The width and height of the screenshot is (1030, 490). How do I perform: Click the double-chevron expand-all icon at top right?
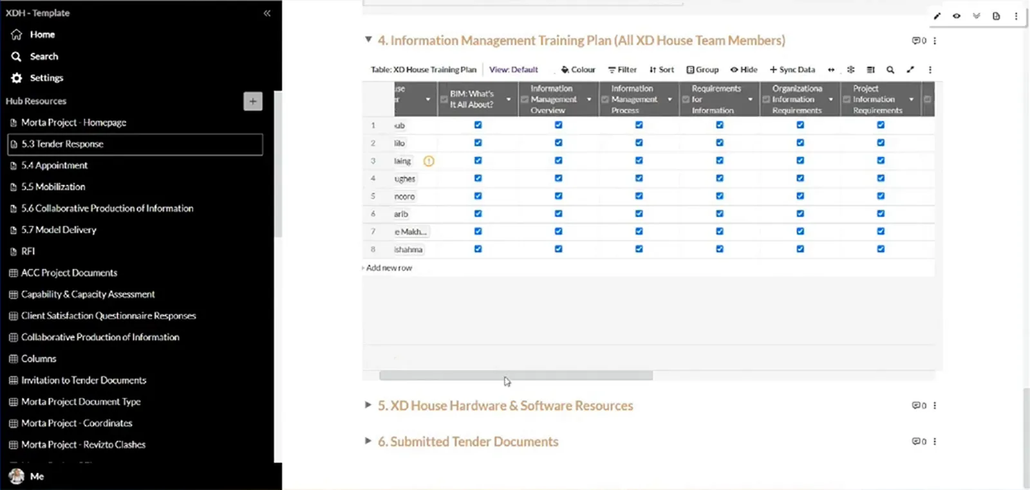[x=977, y=16]
